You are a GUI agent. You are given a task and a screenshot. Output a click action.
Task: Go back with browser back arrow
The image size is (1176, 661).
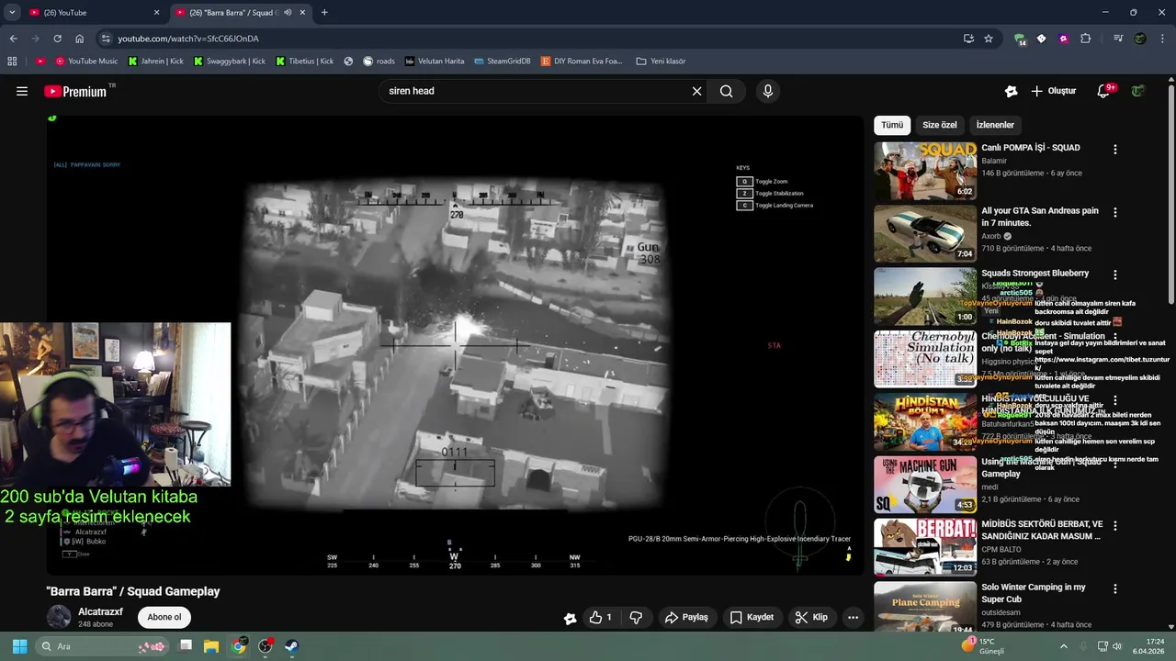click(x=13, y=39)
